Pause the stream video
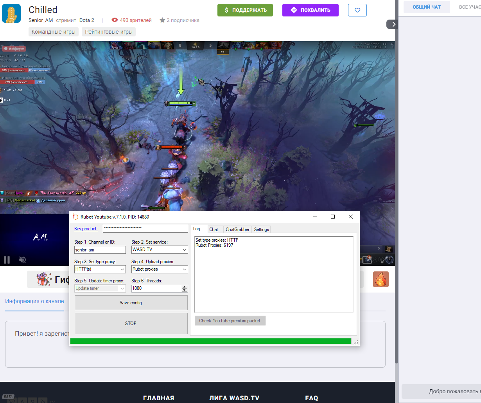 (x=7, y=260)
